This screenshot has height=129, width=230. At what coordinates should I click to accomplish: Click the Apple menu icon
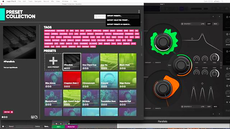(2, 1)
